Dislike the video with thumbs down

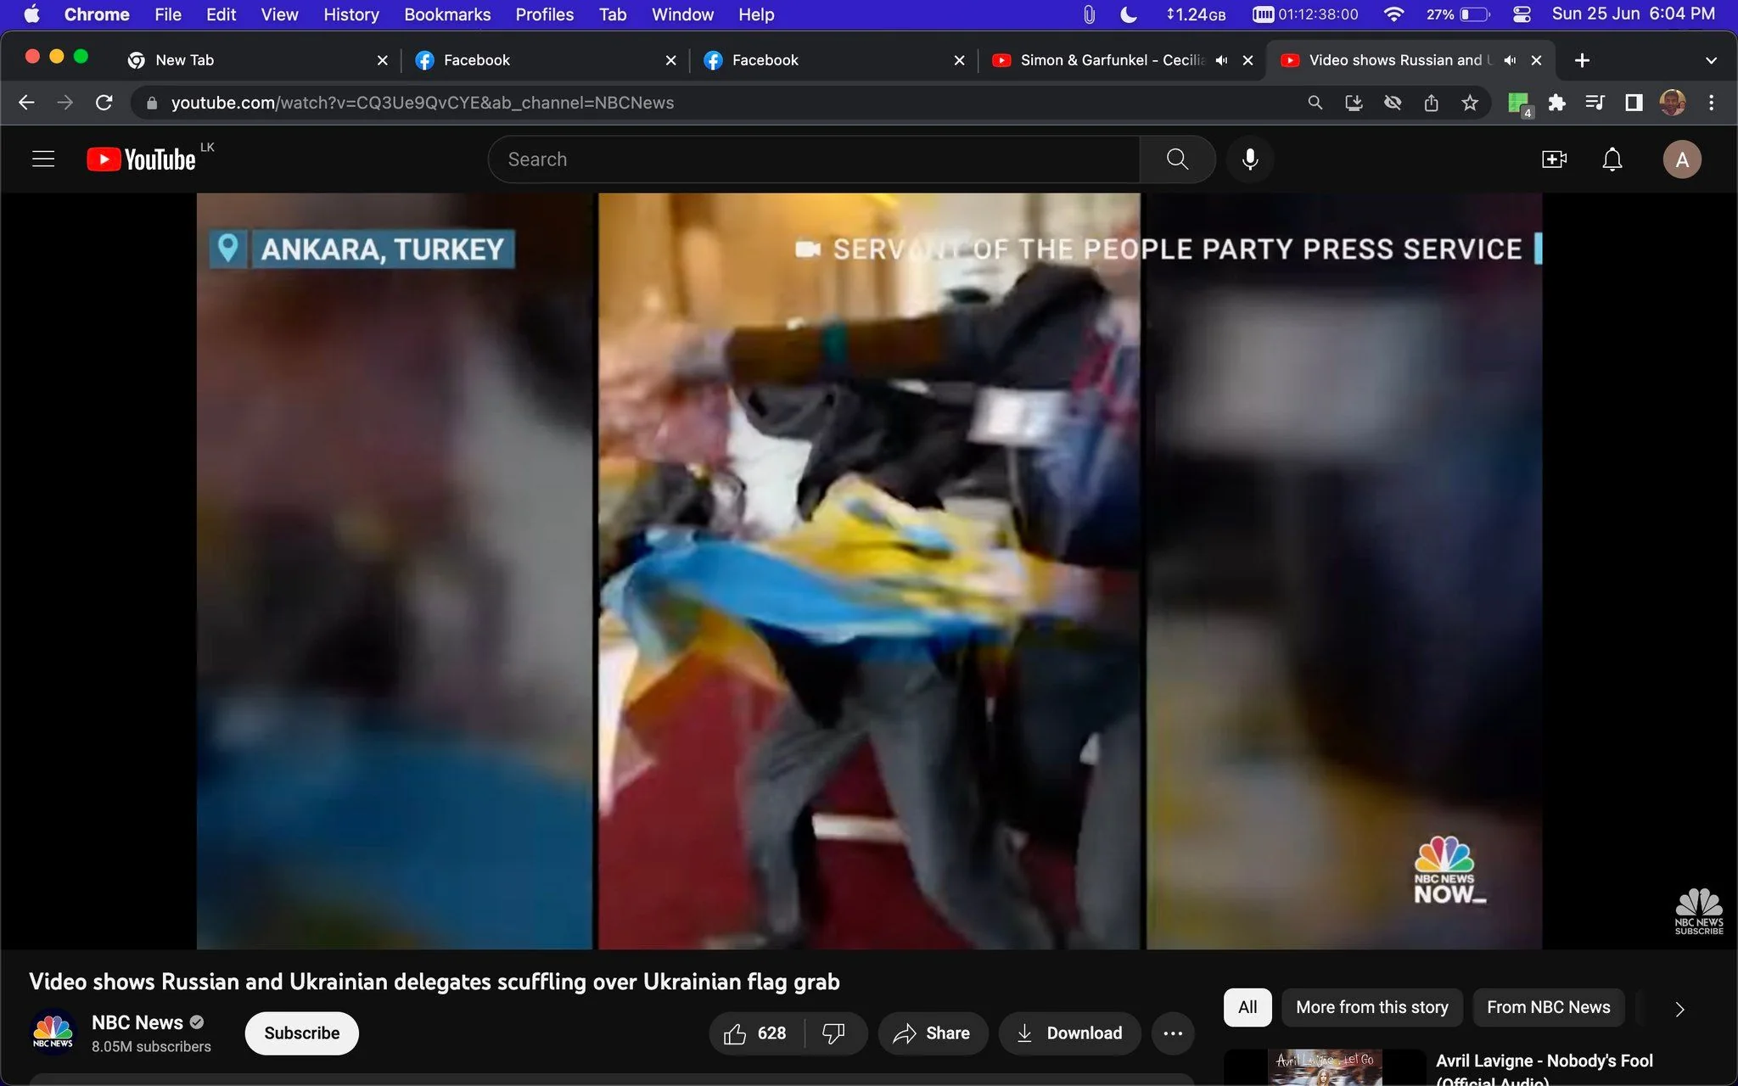(x=834, y=1033)
